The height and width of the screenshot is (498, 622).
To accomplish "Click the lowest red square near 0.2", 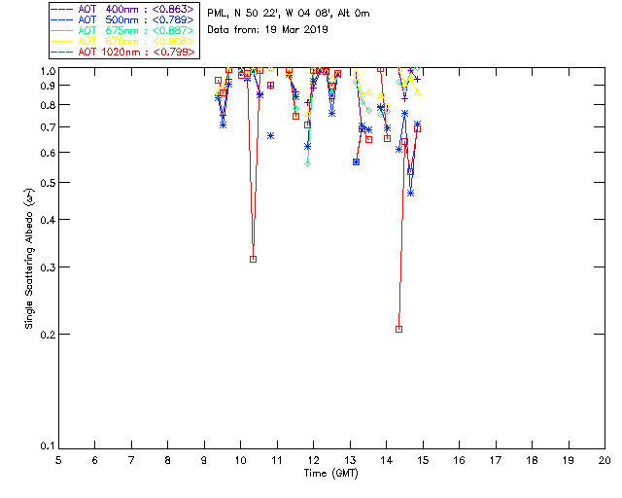I will coord(399,329).
